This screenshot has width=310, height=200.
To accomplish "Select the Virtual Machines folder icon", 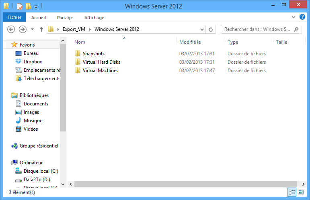I will (78, 71).
